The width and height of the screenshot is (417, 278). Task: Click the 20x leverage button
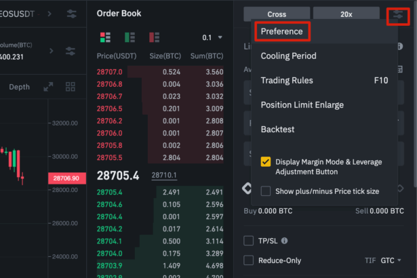[x=346, y=14]
